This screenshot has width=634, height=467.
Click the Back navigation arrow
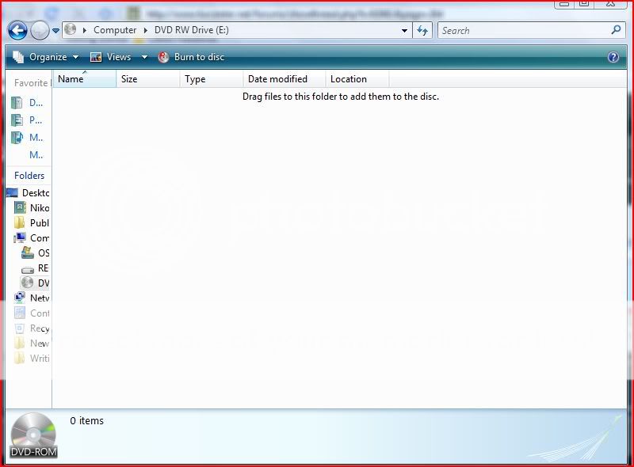coord(17,31)
